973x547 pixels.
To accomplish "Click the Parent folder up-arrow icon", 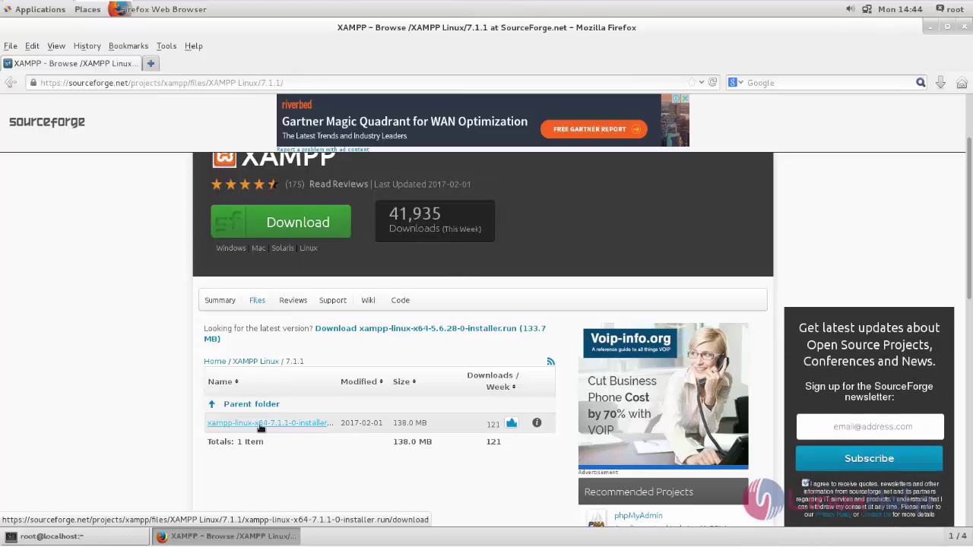I will point(212,404).
